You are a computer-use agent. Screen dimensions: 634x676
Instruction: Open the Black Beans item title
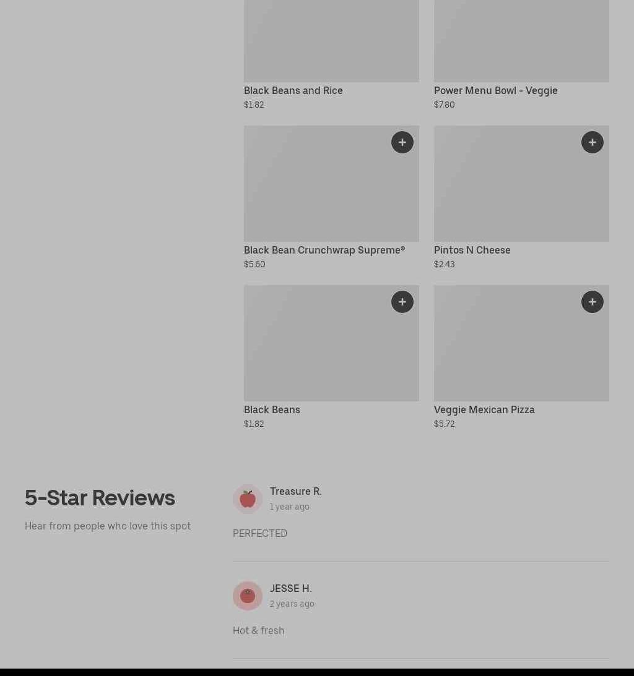pos(272,409)
